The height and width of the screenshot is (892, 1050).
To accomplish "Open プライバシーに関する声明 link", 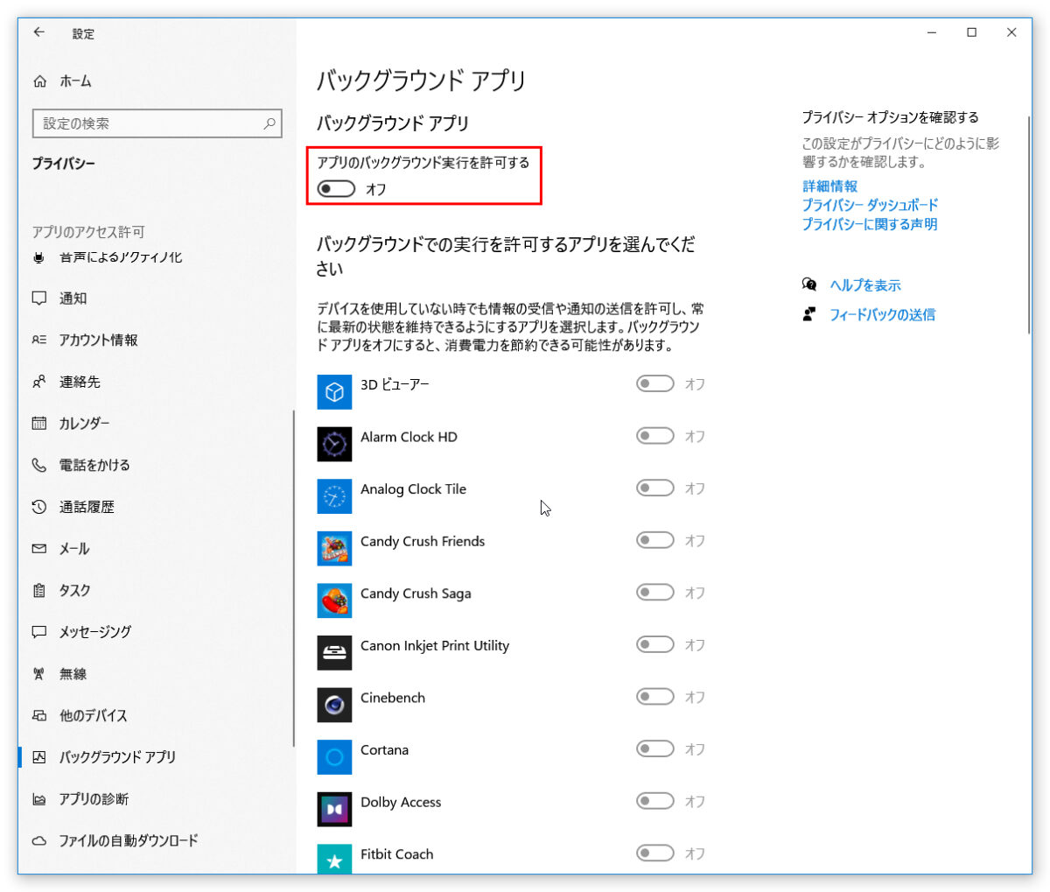I will click(870, 224).
